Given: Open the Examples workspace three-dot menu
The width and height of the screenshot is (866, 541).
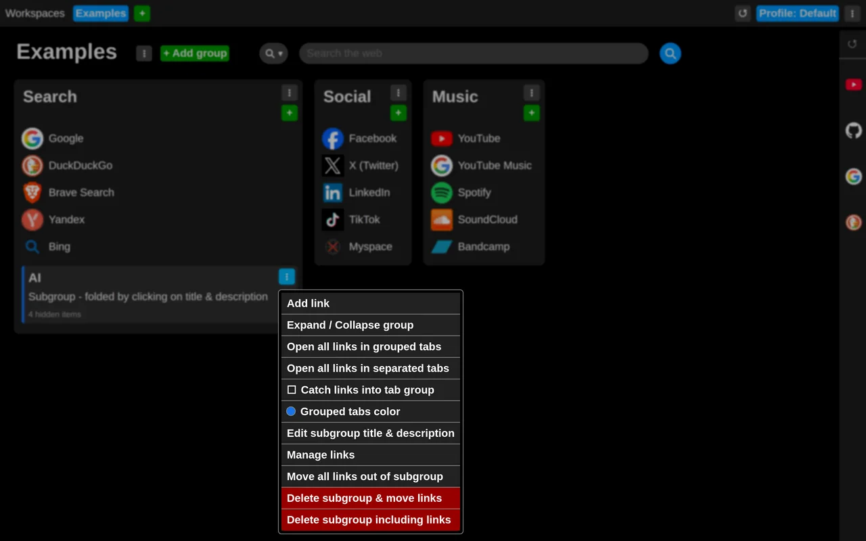Looking at the screenshot, I should [144, 53].
